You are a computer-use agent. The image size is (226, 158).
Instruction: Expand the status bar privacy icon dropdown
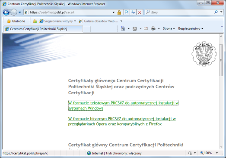point(195,153)
